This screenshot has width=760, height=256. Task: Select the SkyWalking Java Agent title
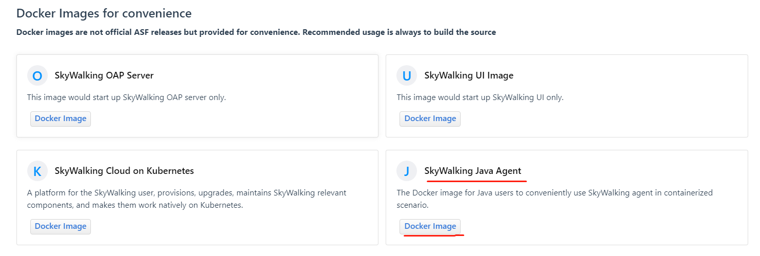(472, 171)
